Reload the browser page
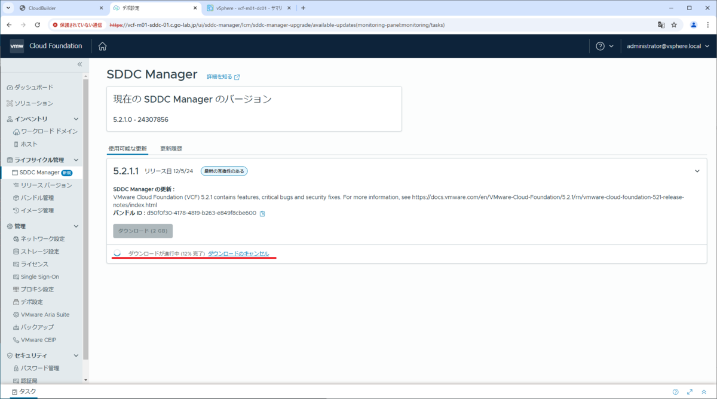 tap(38, 25)
